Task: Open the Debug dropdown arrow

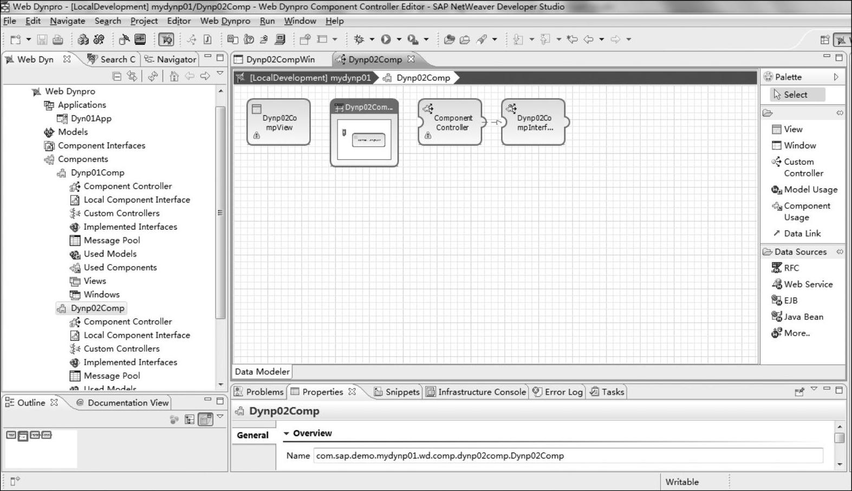Action: [372, 40]
